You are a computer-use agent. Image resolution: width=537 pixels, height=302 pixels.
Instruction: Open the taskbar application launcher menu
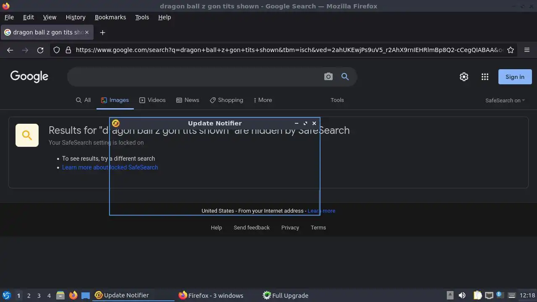click(6, 295)
